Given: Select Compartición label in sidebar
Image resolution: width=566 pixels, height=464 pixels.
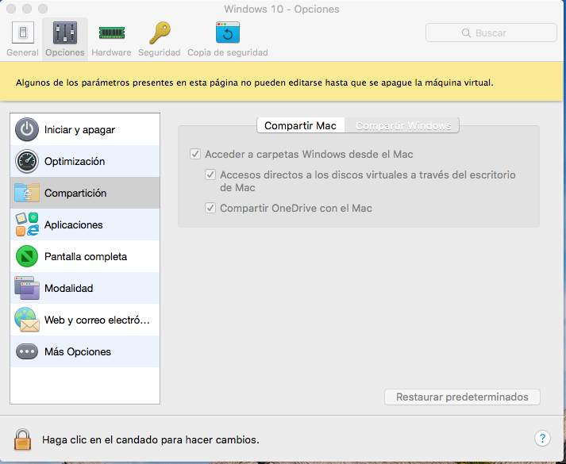Looking at the screenshot, I should pyautogui.click(x=75, y=193).
